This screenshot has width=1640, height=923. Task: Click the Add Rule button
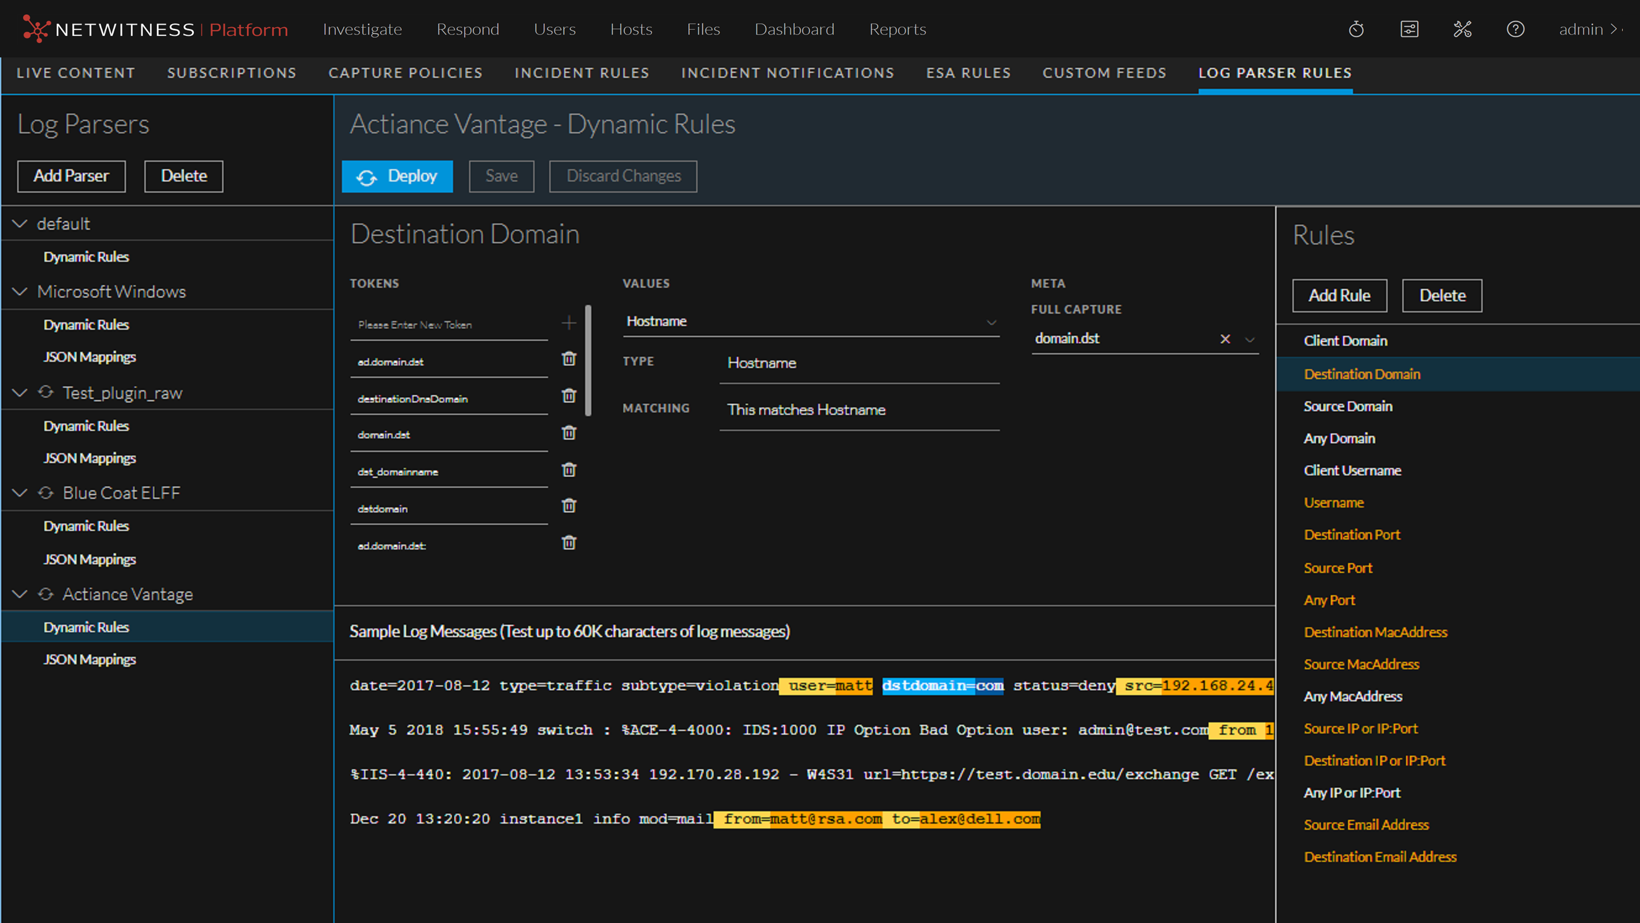click(x=1339, y=296)
